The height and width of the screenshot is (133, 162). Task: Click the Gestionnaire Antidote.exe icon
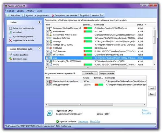click(51, 35)
